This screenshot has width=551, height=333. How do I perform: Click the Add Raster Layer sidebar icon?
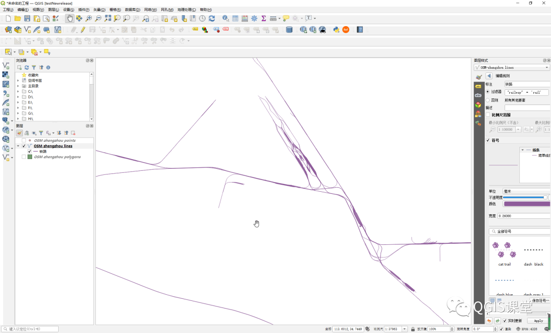(x=6, y=75)
